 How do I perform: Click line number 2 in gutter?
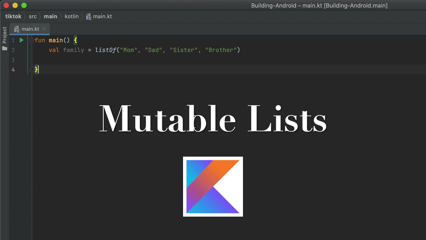(x=13, y=50)
